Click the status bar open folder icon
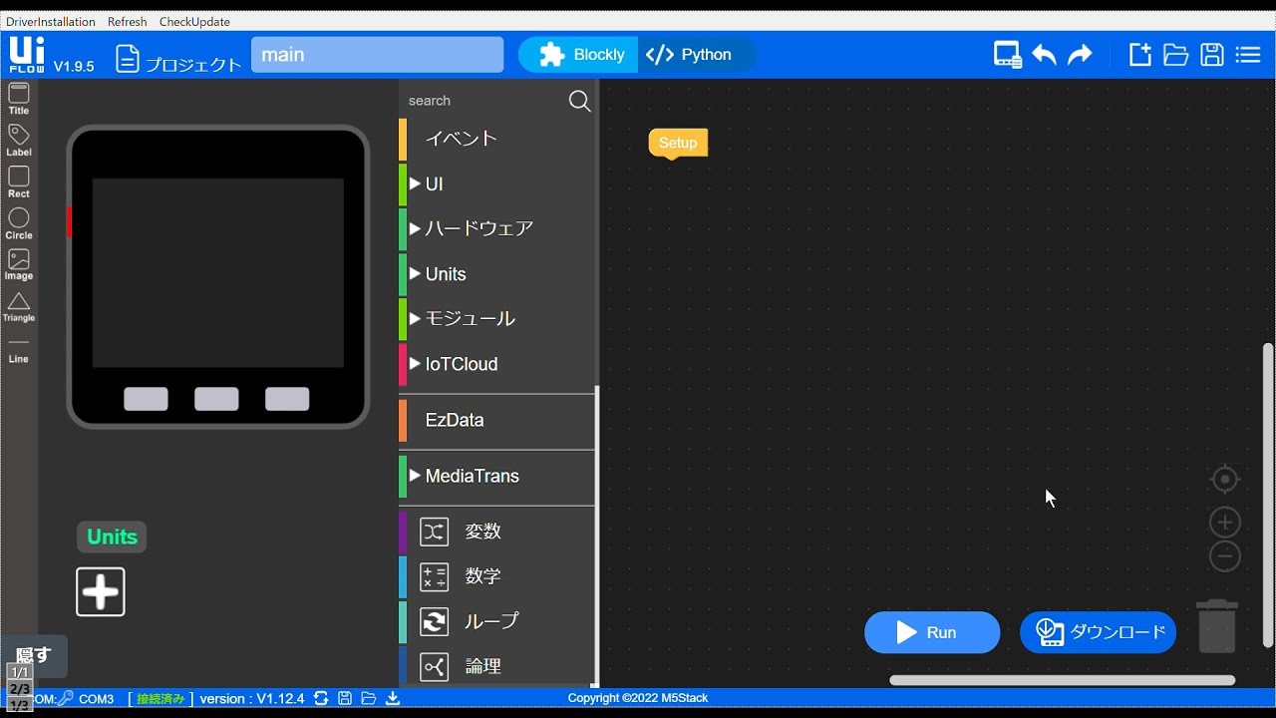 (369, 698)
